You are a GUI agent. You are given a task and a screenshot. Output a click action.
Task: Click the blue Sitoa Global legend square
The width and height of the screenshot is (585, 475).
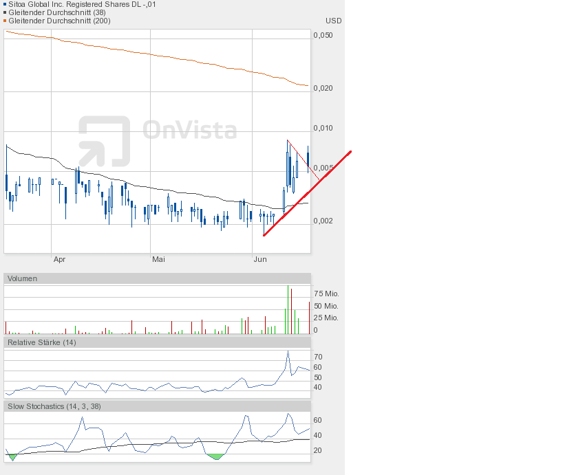pos(5,4)
